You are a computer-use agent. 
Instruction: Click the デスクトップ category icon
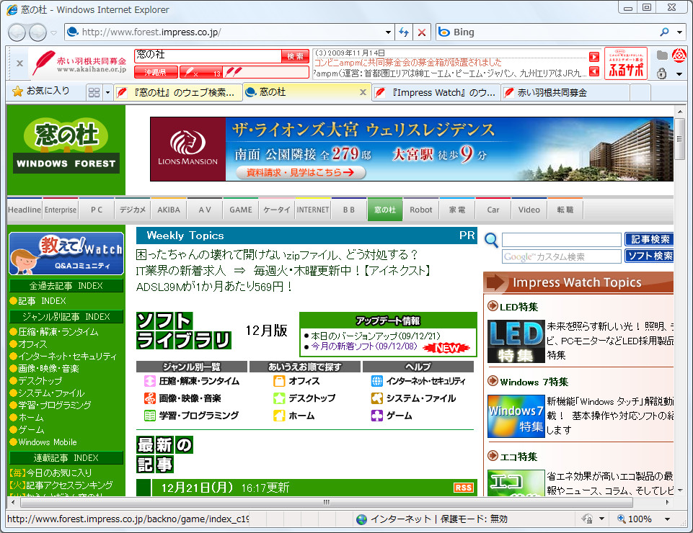pos(279,398)
